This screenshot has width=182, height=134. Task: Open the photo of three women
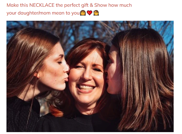tap(90, 76)
